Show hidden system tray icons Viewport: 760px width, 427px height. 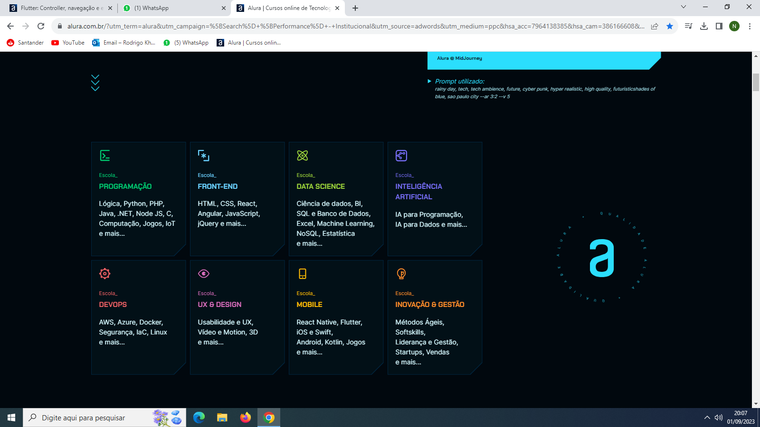pos(707,418)
